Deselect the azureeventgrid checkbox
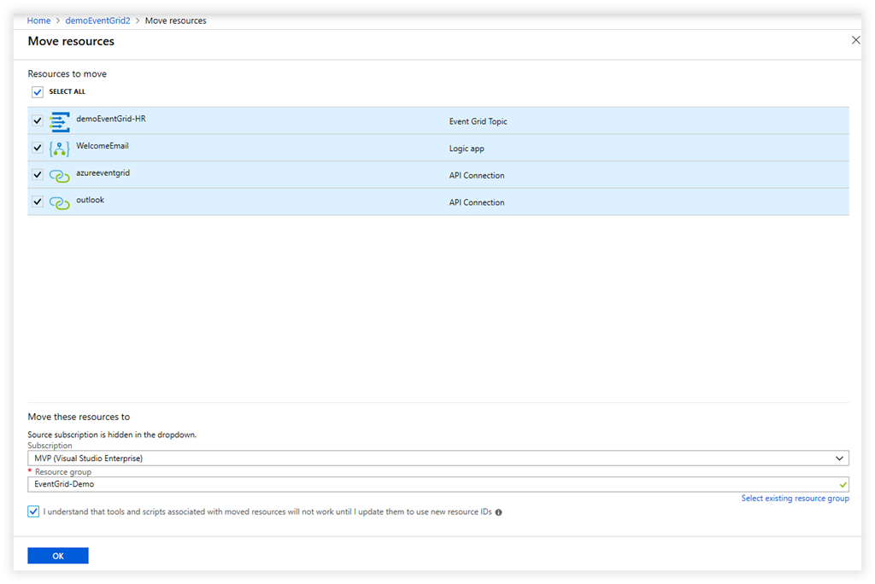This screenshot has height=584, width=875. [38, 175]
